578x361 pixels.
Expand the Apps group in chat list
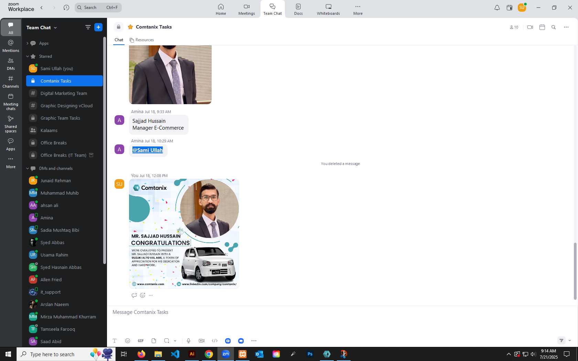click(28, 43)
